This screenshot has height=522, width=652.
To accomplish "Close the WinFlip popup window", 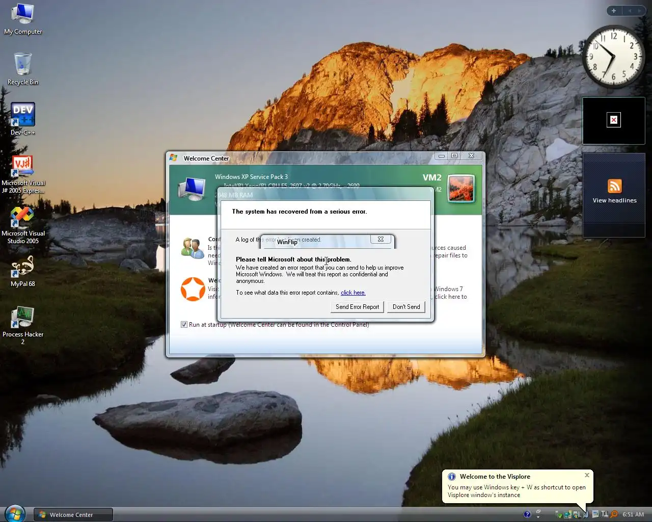I will 381,239.
